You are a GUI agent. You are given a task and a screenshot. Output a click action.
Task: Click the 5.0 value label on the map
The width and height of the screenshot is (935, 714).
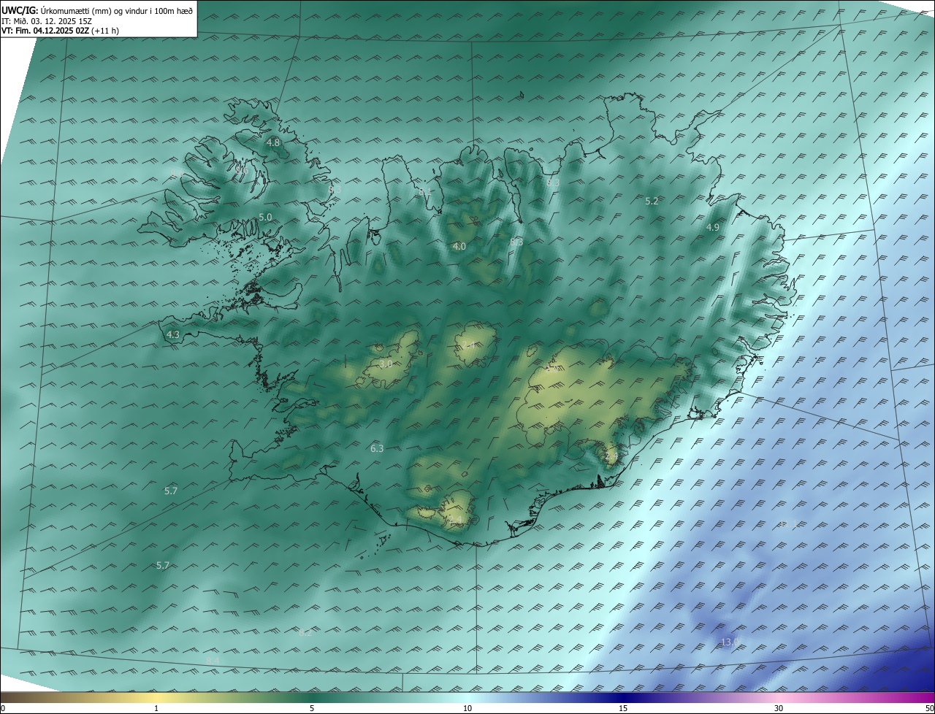pos(265,218)
